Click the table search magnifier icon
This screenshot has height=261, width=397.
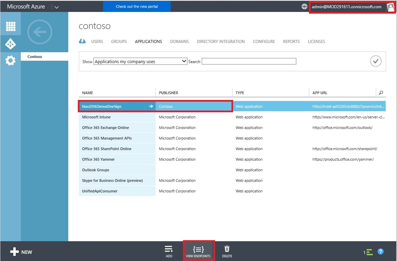[x=381, y=93]
